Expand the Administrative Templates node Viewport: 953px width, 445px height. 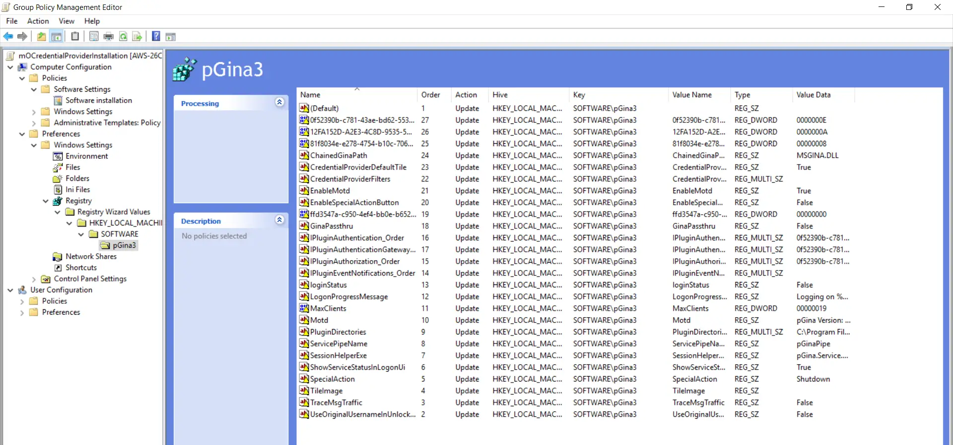point(34,122)
